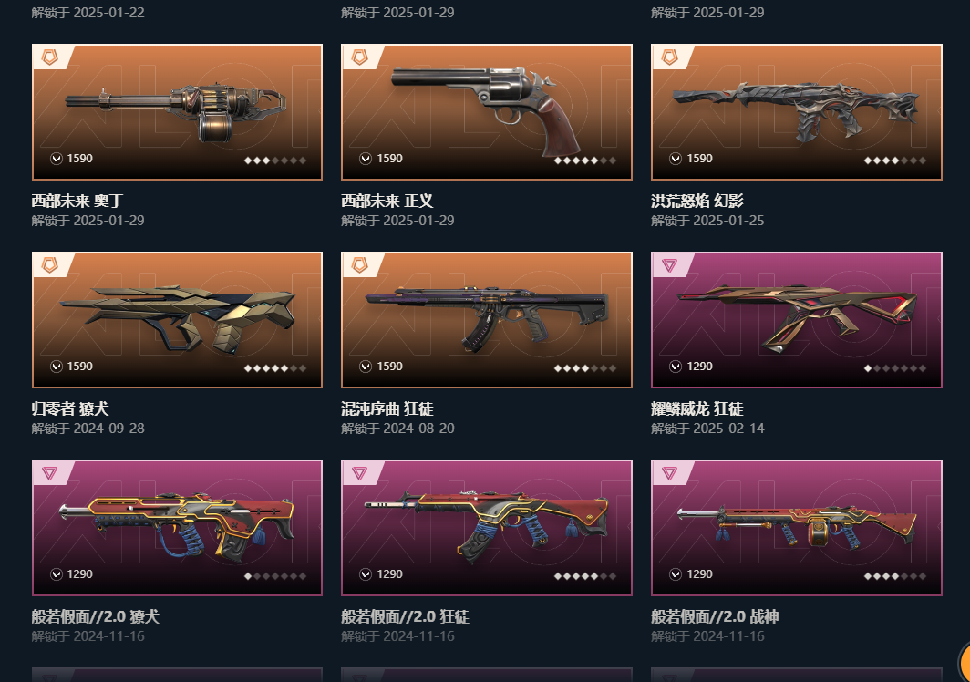Click the pink tier badge on 耀鳞威龙 狂徒

click(669, 265)
